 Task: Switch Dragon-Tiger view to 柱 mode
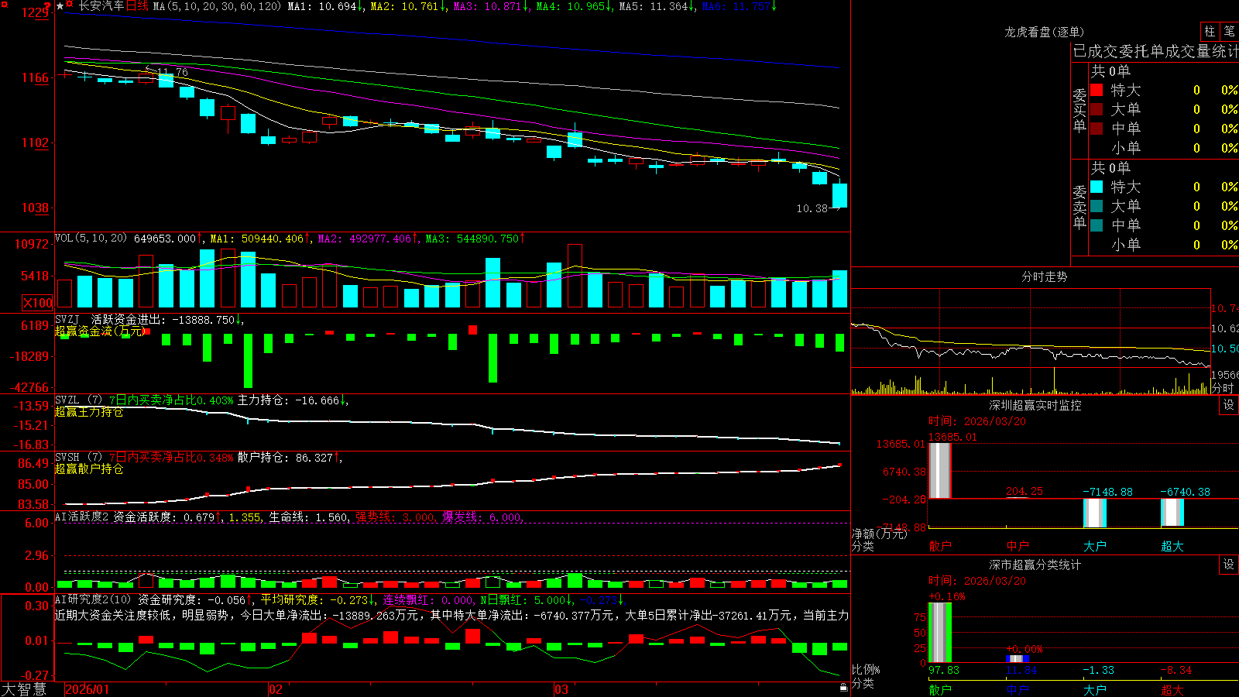tap(1210, 31)
